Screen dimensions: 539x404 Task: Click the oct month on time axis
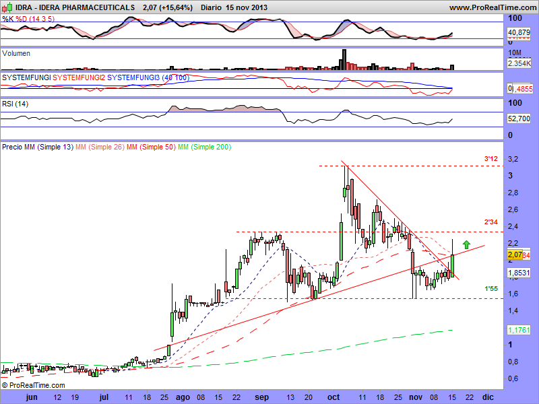(x=334, y=397)
